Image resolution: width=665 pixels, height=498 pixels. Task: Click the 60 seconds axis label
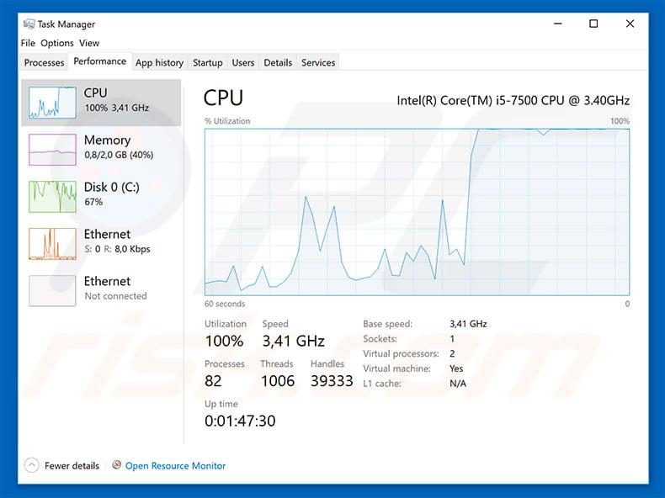(x=225, y=304)
